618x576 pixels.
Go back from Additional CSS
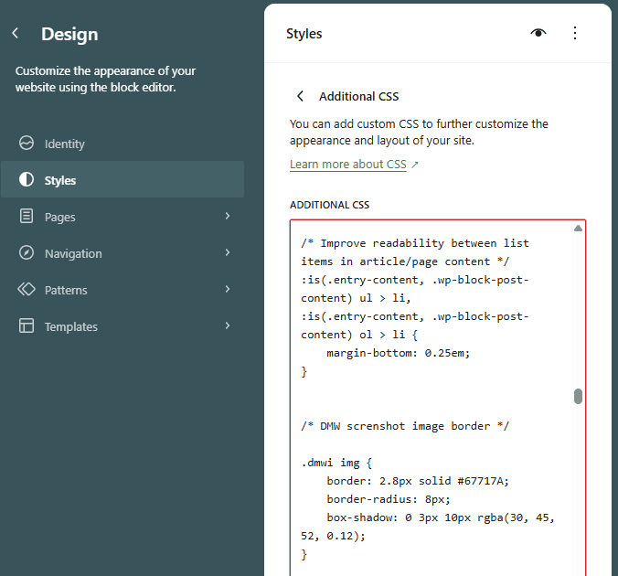(301, 96)
